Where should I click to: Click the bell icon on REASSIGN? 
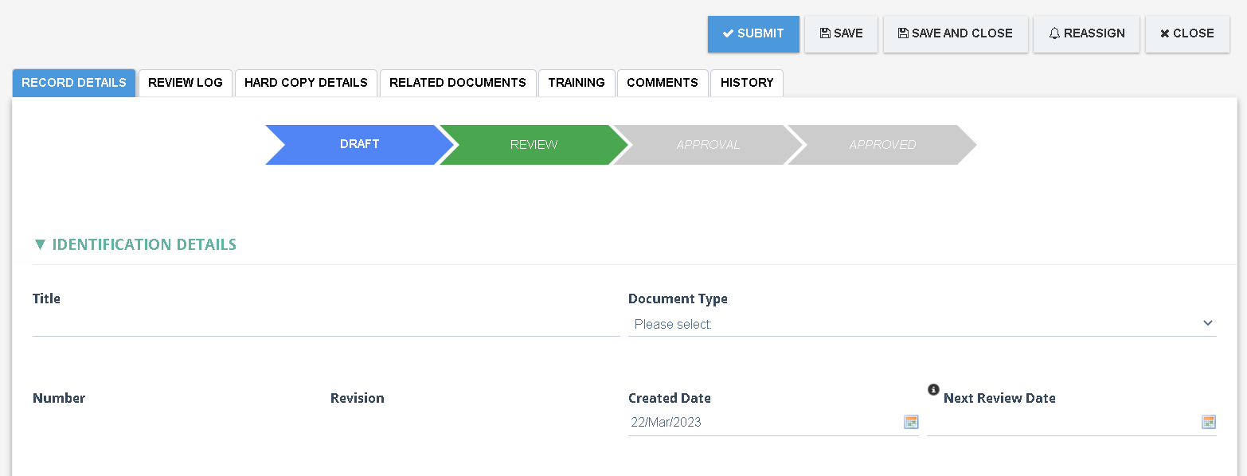click(x=1054, y=33)
